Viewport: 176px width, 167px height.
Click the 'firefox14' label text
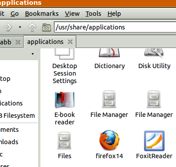point(109,156)
